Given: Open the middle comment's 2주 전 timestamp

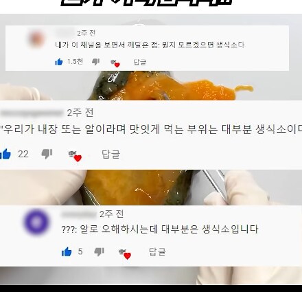Looking at the screenshot, I should point(80,113).
